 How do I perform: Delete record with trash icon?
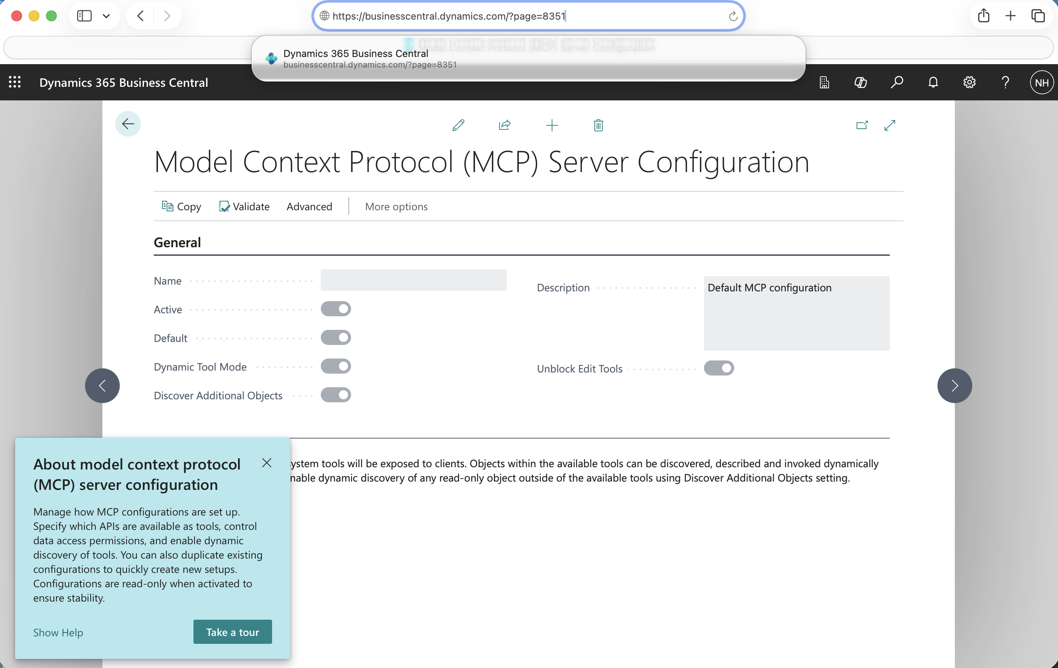click(599, 126)
